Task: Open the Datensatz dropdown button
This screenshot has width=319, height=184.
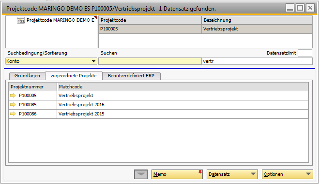Action: pyautogui.click(x=232, y=174)
